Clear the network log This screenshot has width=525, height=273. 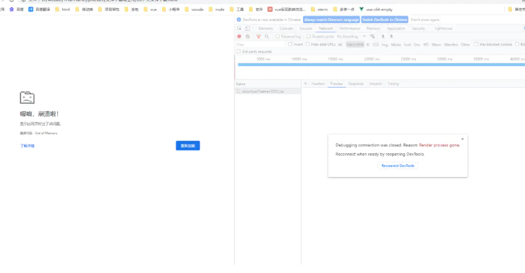pos(248,37)
